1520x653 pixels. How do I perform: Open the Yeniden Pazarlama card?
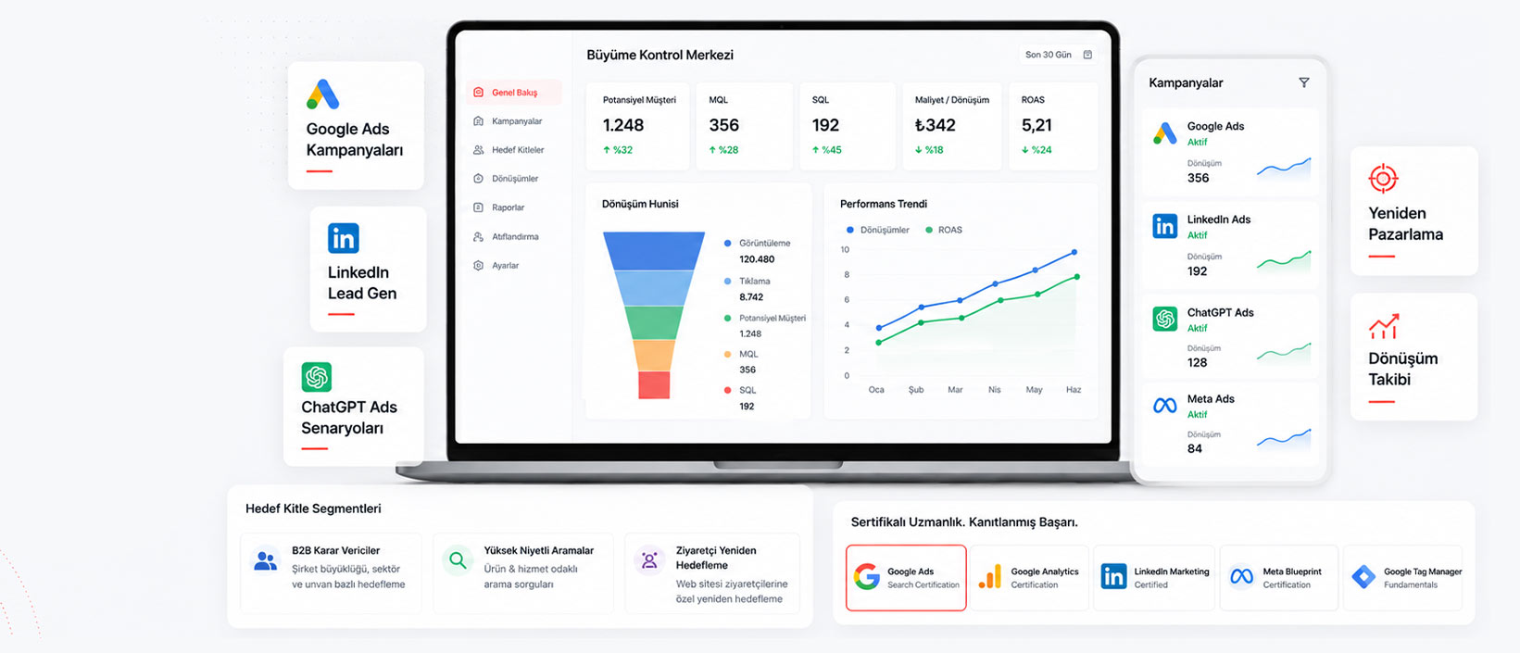[1414, 211]
